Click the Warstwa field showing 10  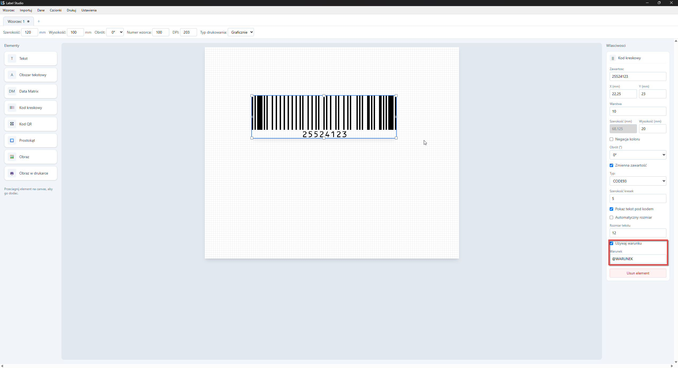click(x=638, y=111)
